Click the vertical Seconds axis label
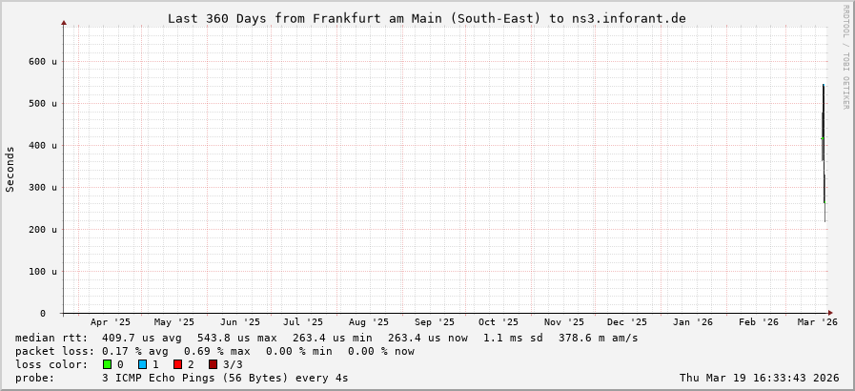 10,169
